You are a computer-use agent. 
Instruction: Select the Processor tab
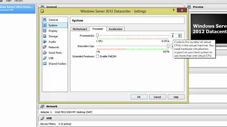click(x=98, y=29)
